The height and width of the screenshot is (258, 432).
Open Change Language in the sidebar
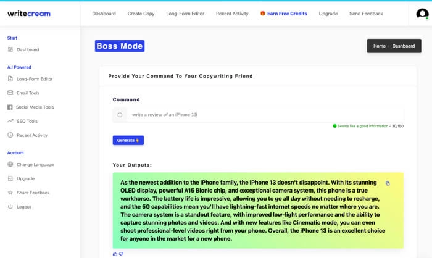(35, 164)
